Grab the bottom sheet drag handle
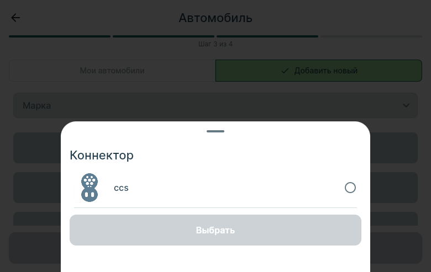431x272 pixels. [x=215, y=131]
